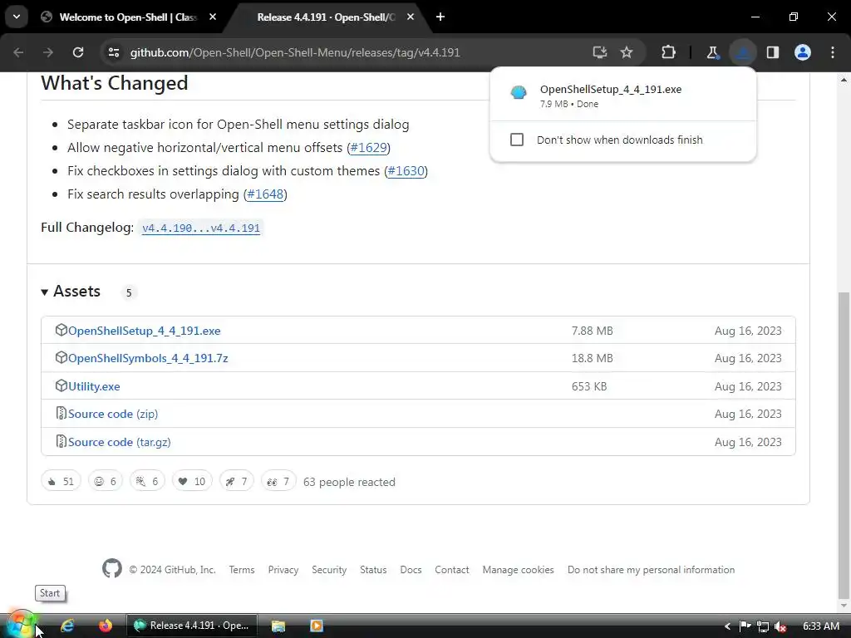Click the browser back arrow

tap(18, 52)
